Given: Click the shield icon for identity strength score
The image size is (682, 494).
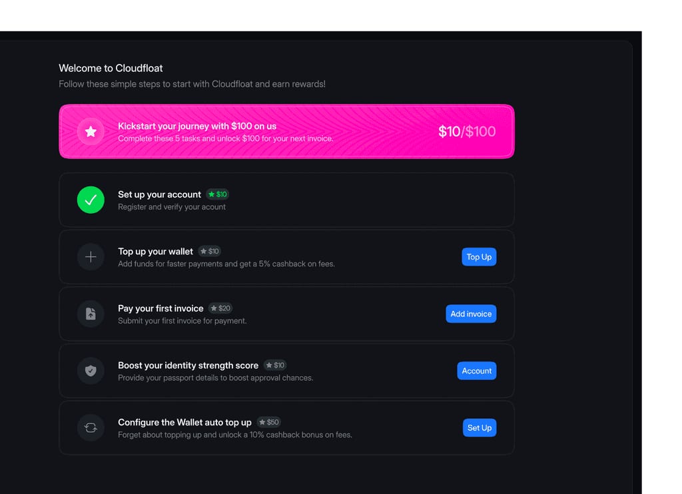Looking at the screenshot, I should coord(91,370).
